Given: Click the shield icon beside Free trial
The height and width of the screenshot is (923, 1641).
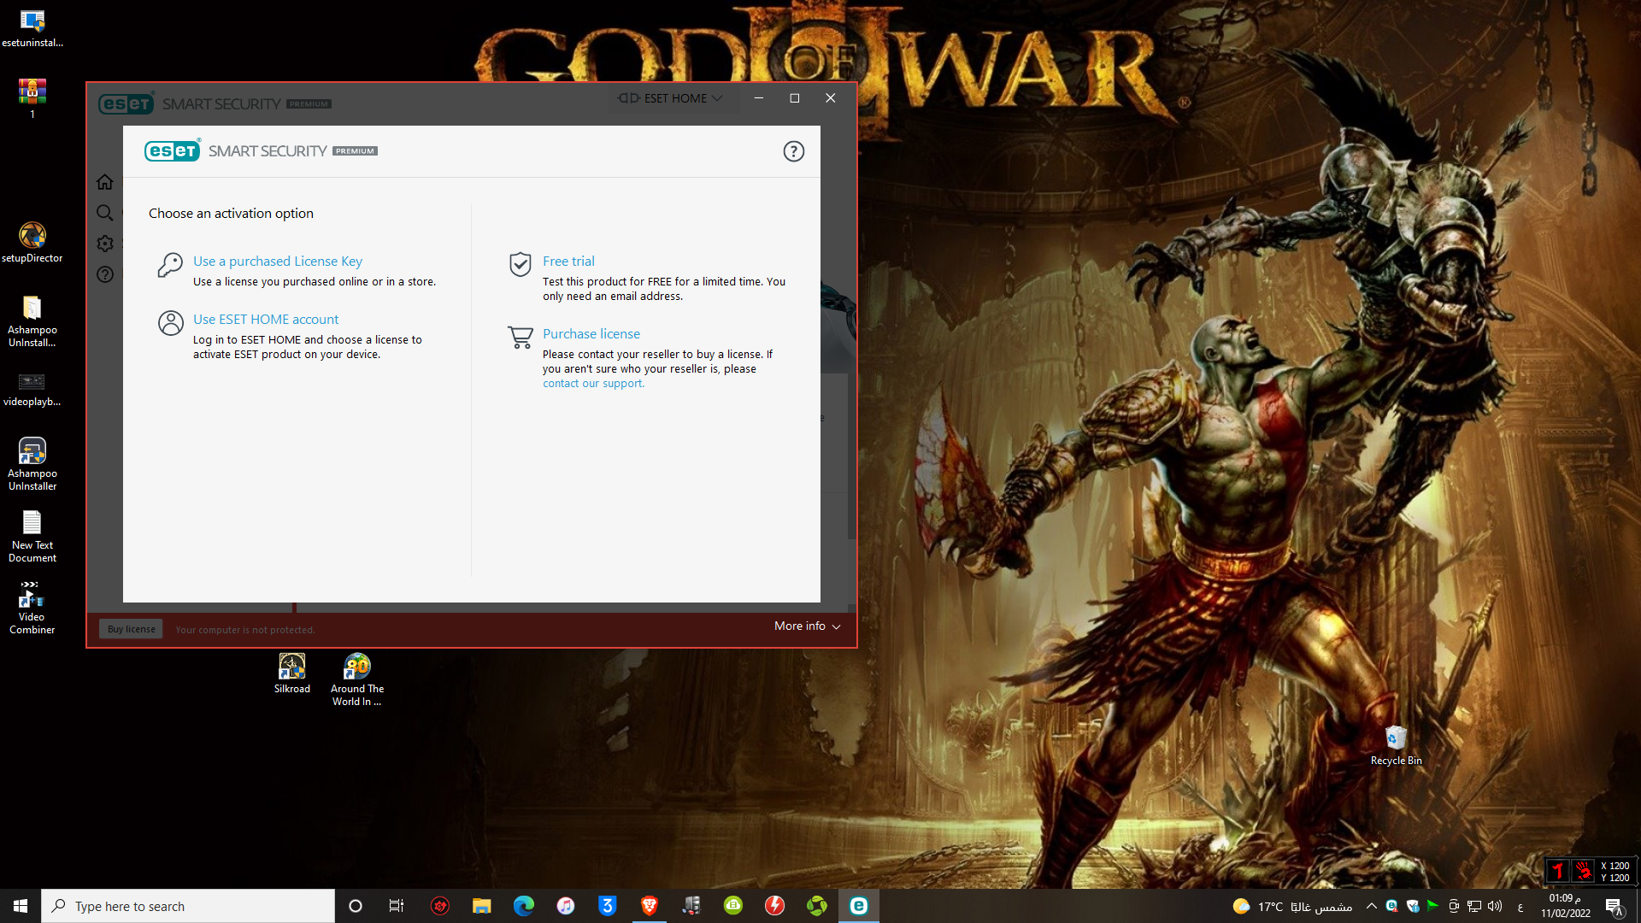Looking at the screenshot, I should [x=520, y=265].
